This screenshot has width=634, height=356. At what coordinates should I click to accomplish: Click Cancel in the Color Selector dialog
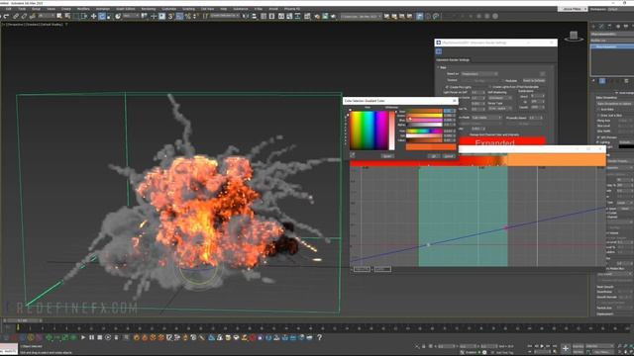[449, 156]
